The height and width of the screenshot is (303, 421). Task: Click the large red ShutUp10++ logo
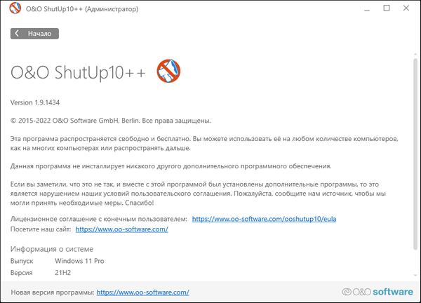(168, 70)
